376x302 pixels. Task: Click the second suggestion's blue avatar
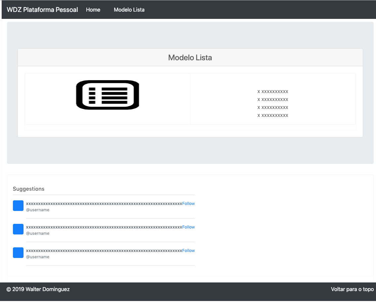pyautogui.click(x=18, y=229)
